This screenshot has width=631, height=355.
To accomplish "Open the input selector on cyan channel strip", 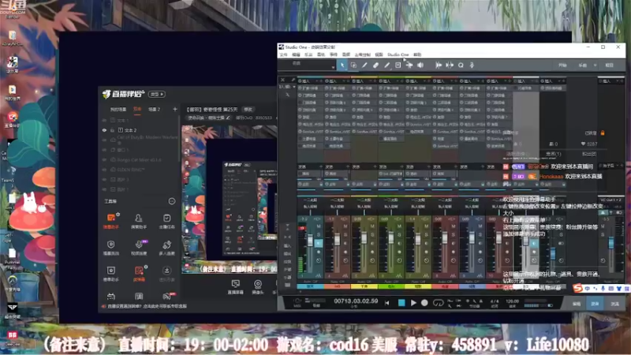I will 310,200.
